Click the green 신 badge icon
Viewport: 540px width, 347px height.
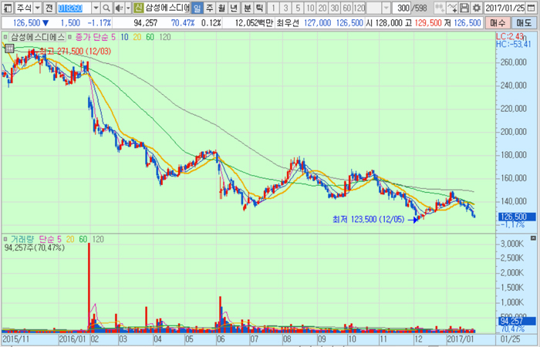(x=138, y=8)
